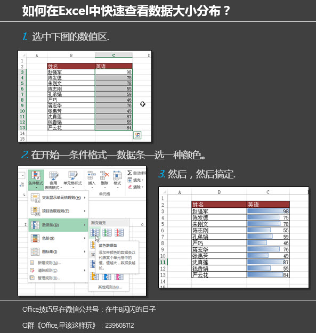Click the 图标集 icon sets menu icon
Image resolution: width=316 pixels, height=333 pixels.
[35, 251]
